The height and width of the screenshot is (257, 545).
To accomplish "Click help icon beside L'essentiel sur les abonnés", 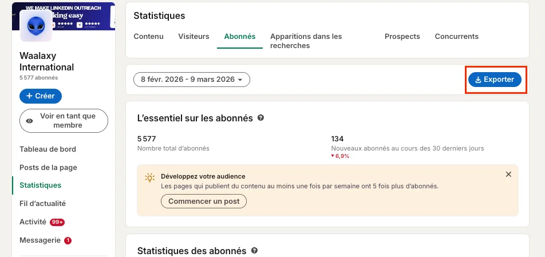I will 260,118.
